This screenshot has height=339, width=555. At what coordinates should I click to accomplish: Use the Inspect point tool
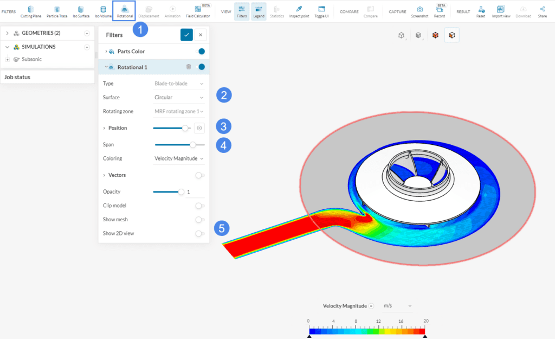[299, 10]
